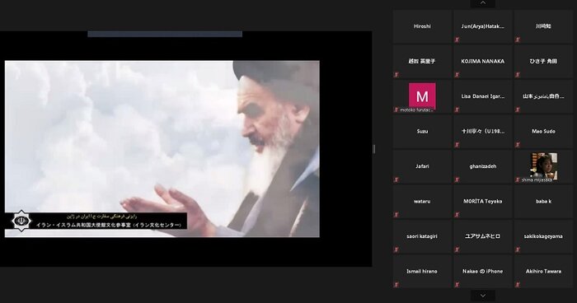577x303 pixels.
Task: Click the name Mao Sudo
Action: click(543, 131)
